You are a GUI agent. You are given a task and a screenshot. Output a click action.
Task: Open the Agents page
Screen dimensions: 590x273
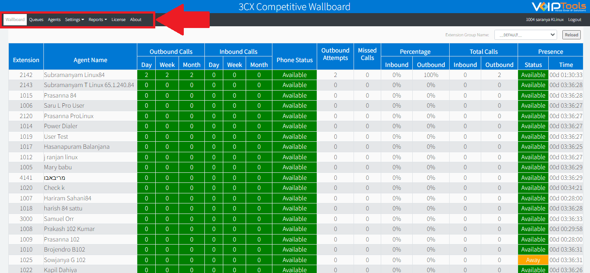click(54, 19)
